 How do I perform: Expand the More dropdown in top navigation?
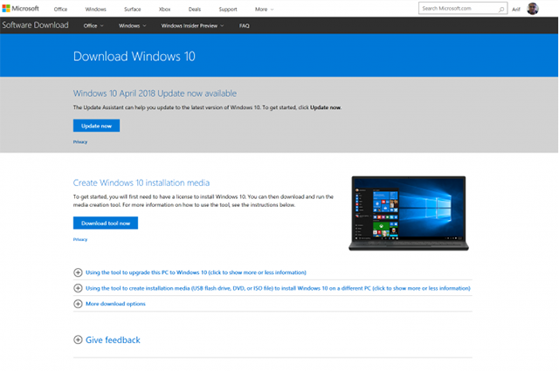[264, 10]
